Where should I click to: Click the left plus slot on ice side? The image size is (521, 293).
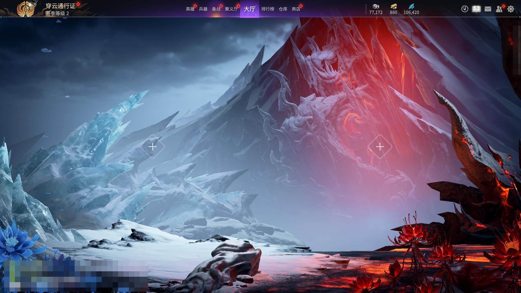153,147
